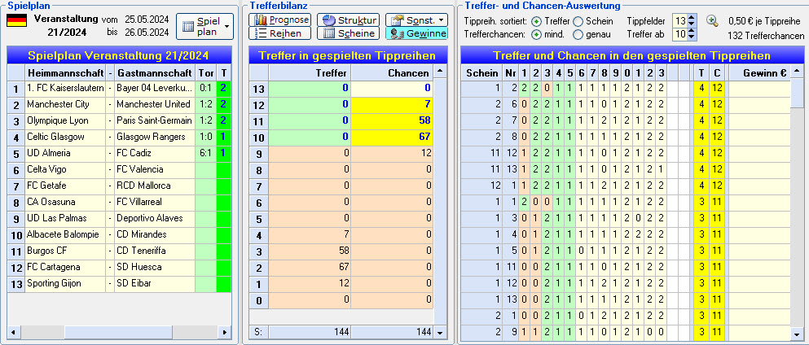Select the FC Cartagena cell
809x345 pixels.
pos(65,267)
